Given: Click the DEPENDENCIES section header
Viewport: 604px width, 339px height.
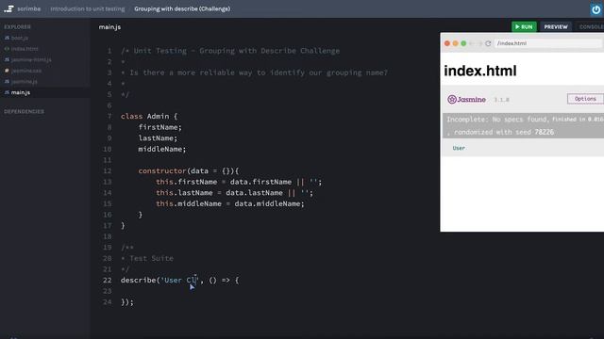Looking at the screenshot, I should click(24, 111).
